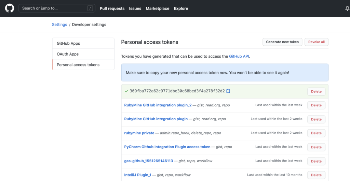Image resolution: width=350 pixels, height=181 pixels.
Task: Click the Revoke all button
Action: (x=317, y=42)
